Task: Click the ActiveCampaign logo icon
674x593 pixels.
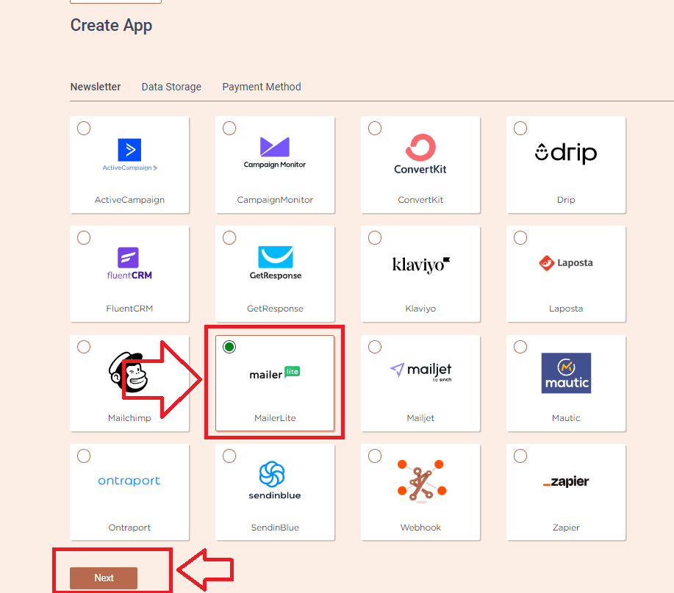Action: (129, 154)
